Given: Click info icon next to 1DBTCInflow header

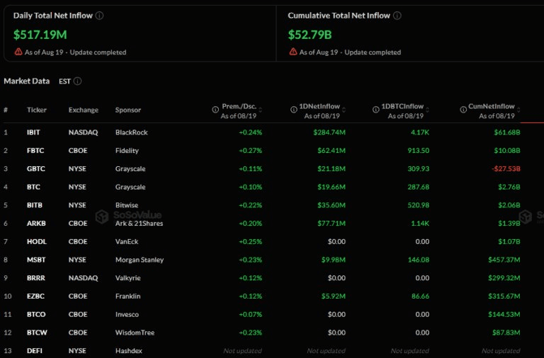Looking at the screenshot, I should coord(375,110).
